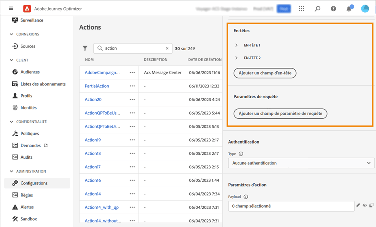Click the Ajouter un champ d'en-tête button
The height and width of the screenshot is (227, 376).
[265, 73]
